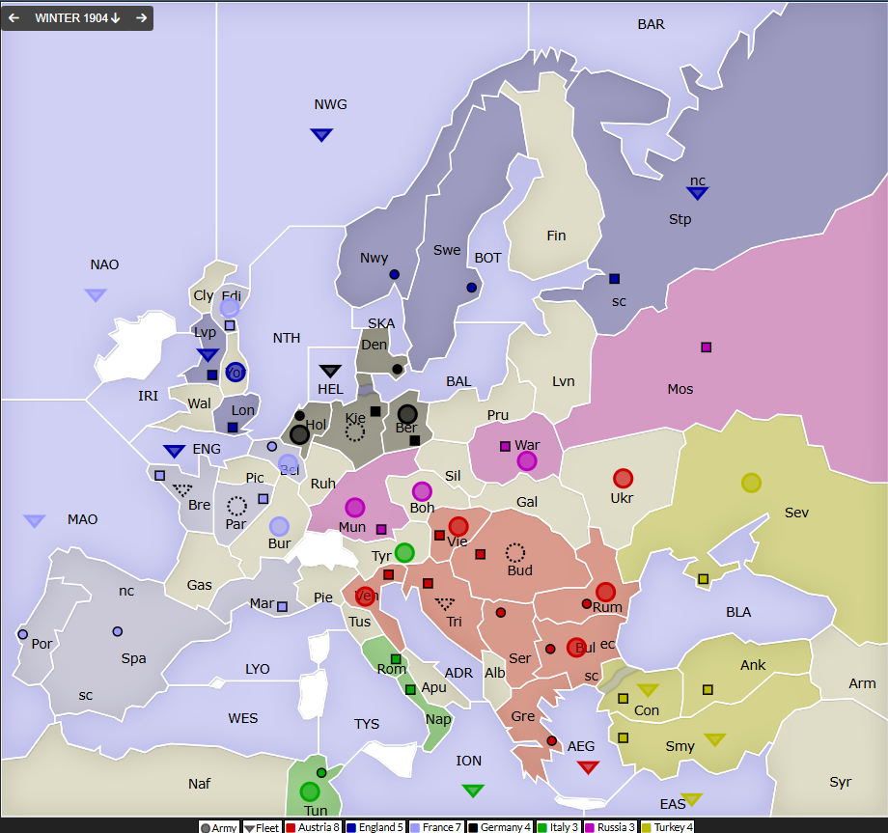This screenshot has height=833, width=888.
Task: Select the English fleet in Lvp
Action: (208, 354)
